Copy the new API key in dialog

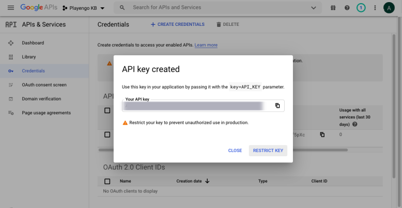point(277,106)
